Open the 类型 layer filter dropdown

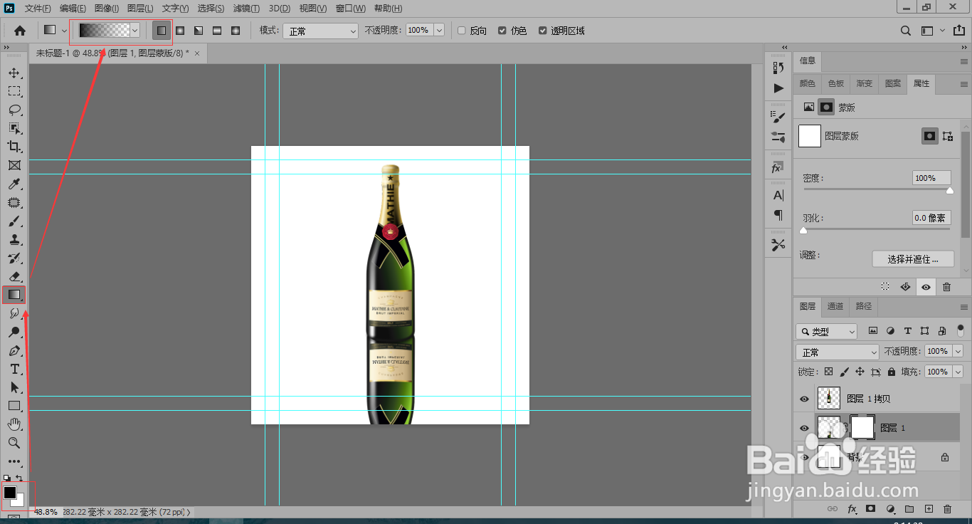(x=827, y=332)
